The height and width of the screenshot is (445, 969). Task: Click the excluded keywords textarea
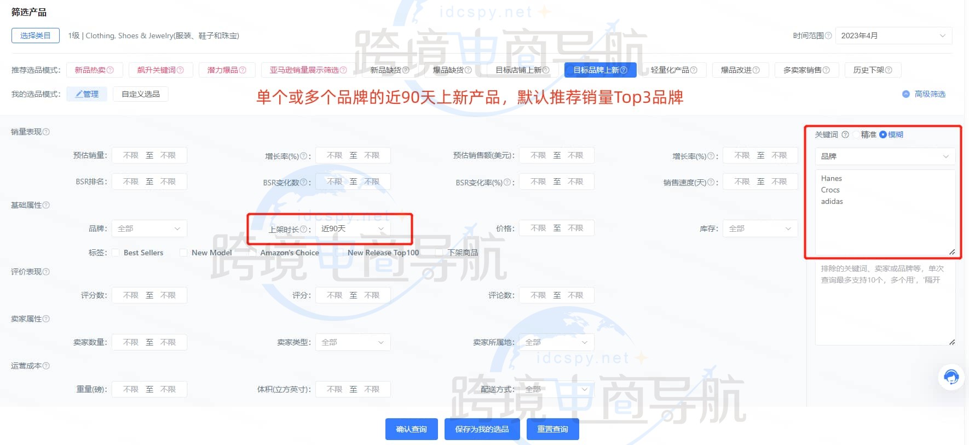tap(885, 302)
